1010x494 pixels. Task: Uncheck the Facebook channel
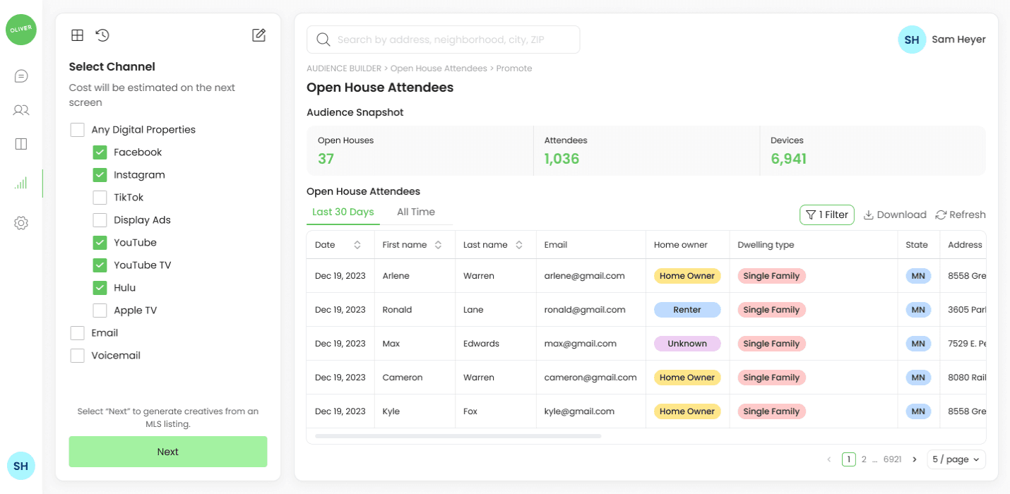100,152
